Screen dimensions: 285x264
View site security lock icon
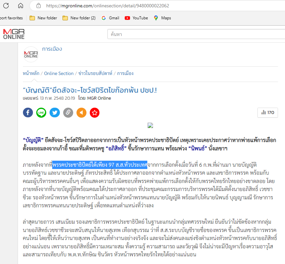click(x=39, y=6)
